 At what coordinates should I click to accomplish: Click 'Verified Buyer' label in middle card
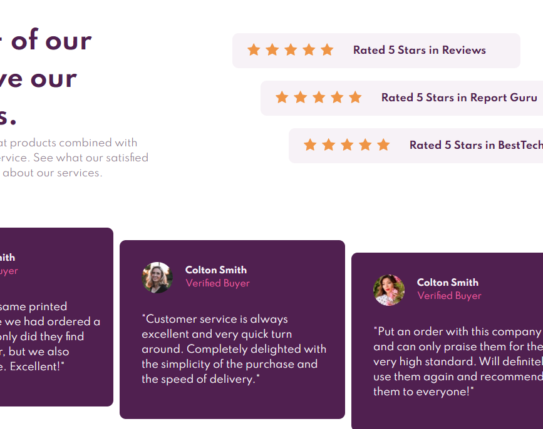click(x=217, y=283)
